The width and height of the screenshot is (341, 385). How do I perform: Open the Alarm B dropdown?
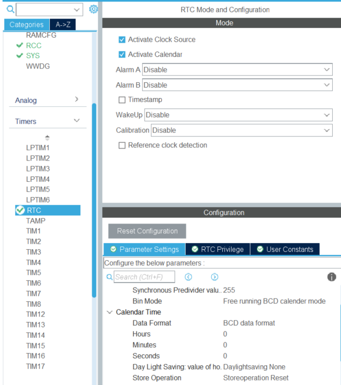[x=237, y=85]
